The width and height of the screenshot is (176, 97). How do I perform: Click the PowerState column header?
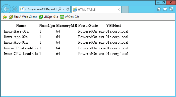coord(88,26)
